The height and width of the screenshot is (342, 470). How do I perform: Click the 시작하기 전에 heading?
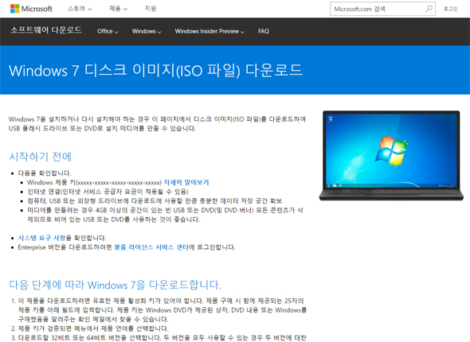pos(40,157)
